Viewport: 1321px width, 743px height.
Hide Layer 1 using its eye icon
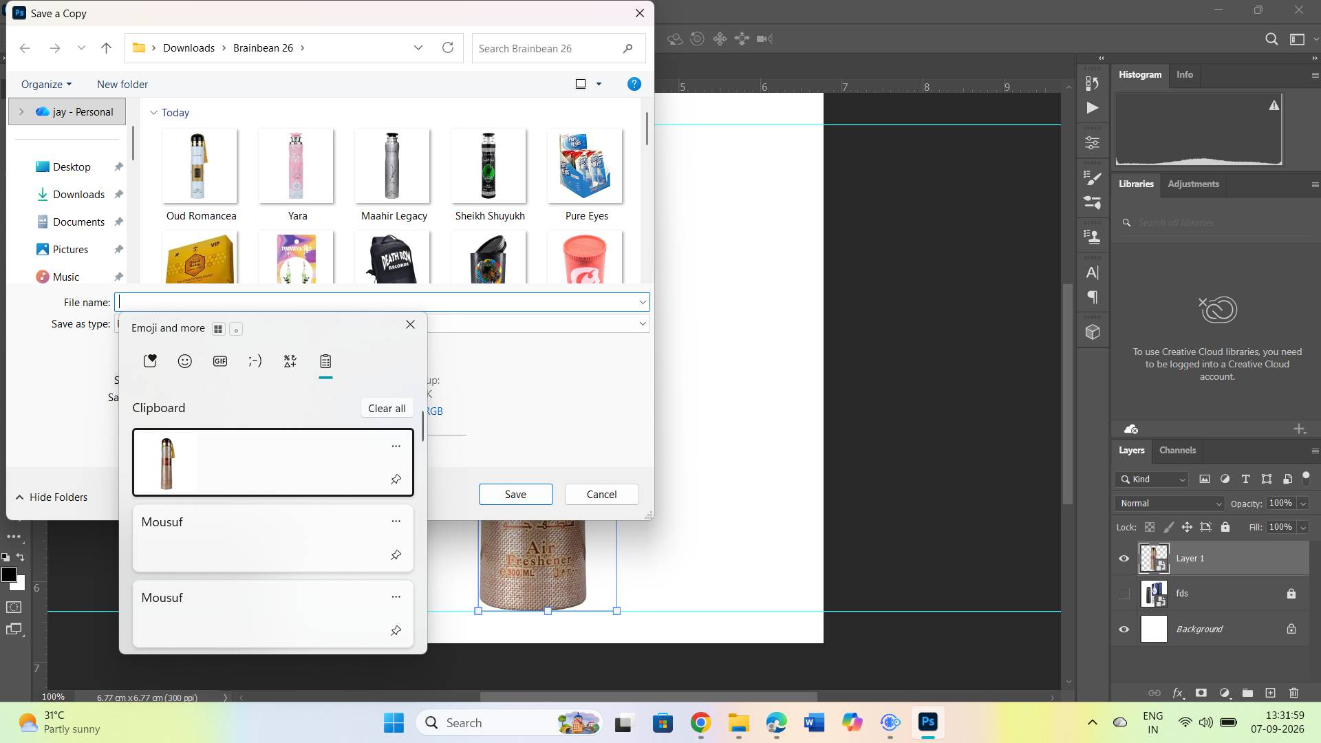coord(1124,559)
